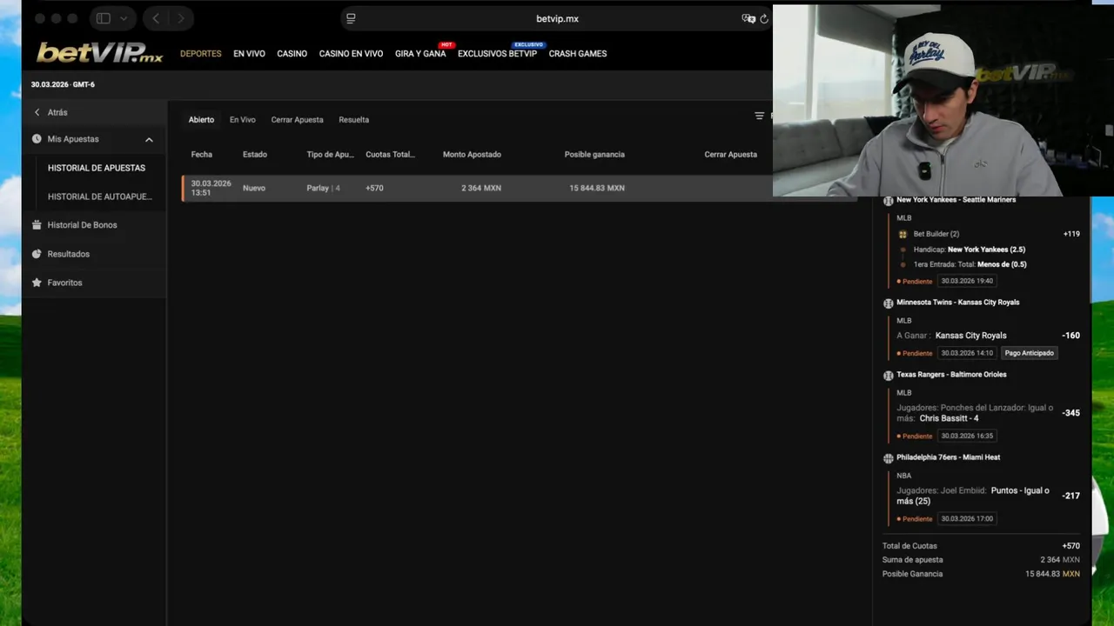Switch to the En Vivo bets tab
This screenshot has width=1114, height=626.
pyautogui.click(x=243, y=120)
